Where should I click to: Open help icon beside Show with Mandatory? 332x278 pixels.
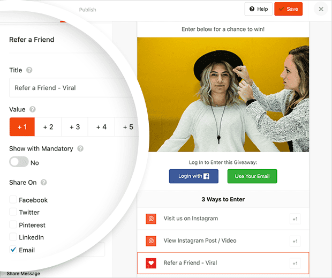click(80, 148)
